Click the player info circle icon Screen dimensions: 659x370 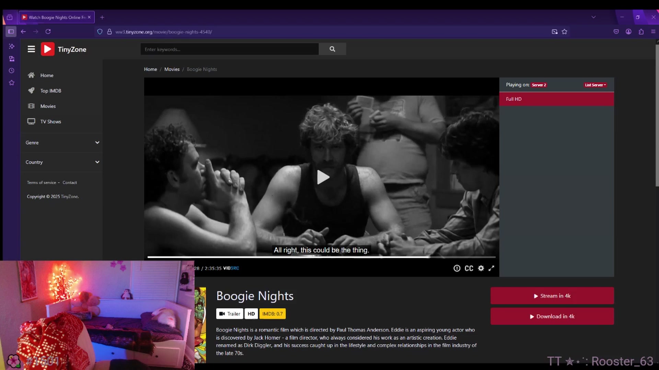[x=457, y=268]
